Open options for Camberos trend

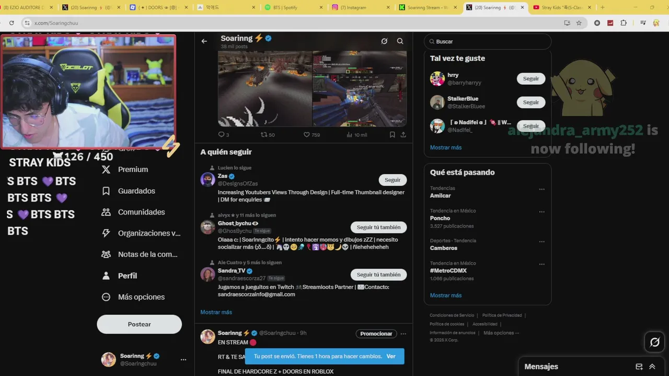coord(542,242)
